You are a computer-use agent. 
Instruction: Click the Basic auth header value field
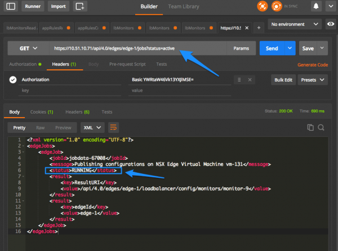click(x=180, y=80)
